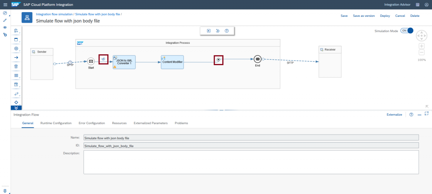
Task: Click the Delete button in header
Action: [x=415, y=16]
